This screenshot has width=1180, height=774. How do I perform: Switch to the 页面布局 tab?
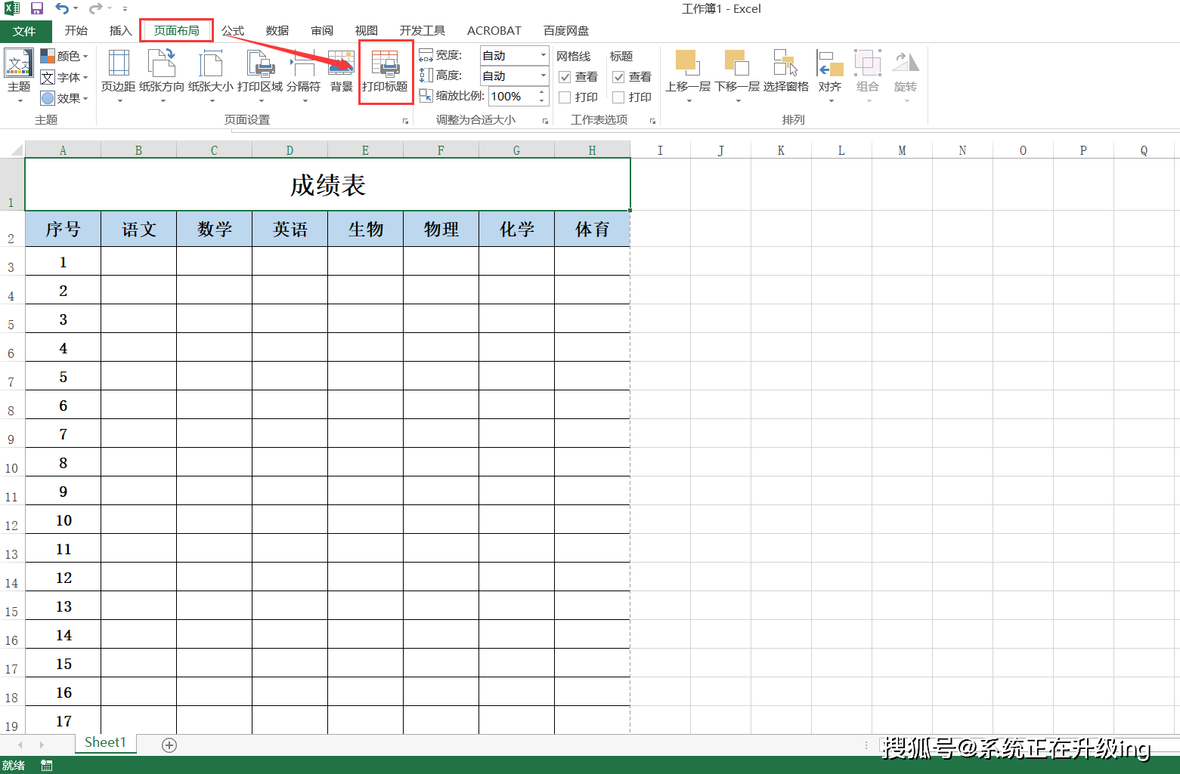pyautogui.click(x=177, y=31)
